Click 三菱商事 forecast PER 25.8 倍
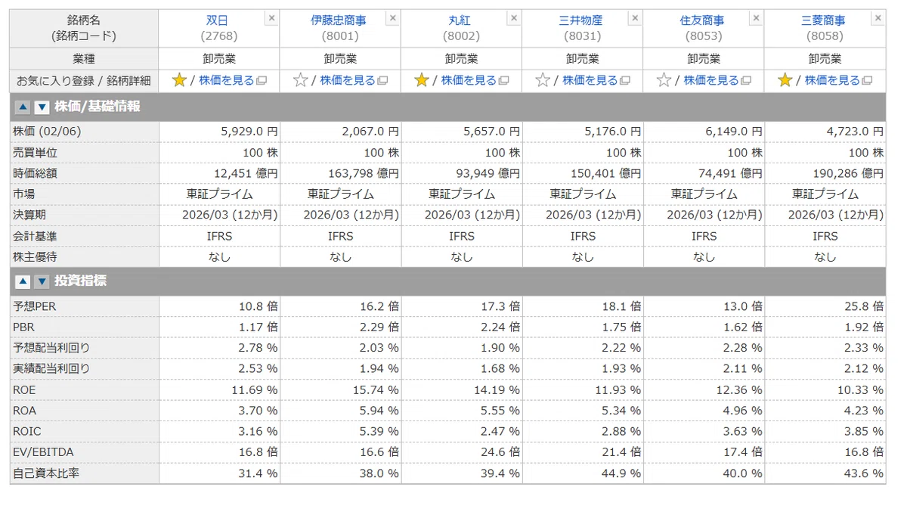This screenshot has height=515, width=907. pos(863,306)
